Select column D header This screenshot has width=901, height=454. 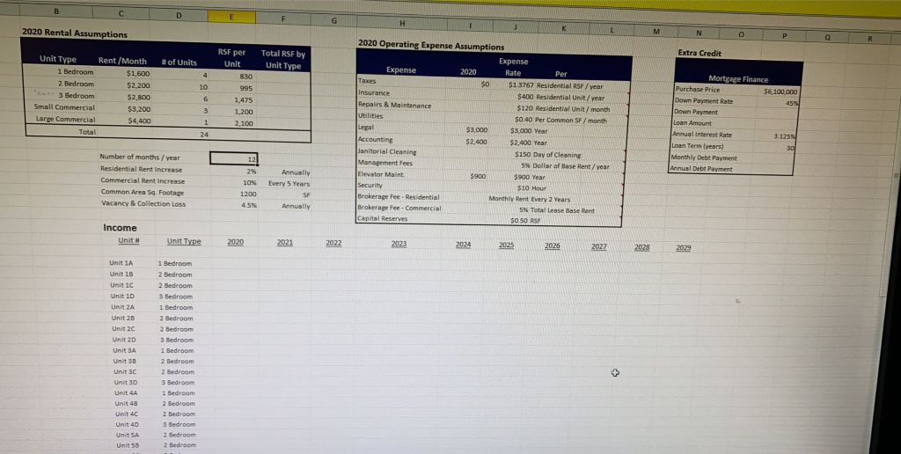click(178, 15)
